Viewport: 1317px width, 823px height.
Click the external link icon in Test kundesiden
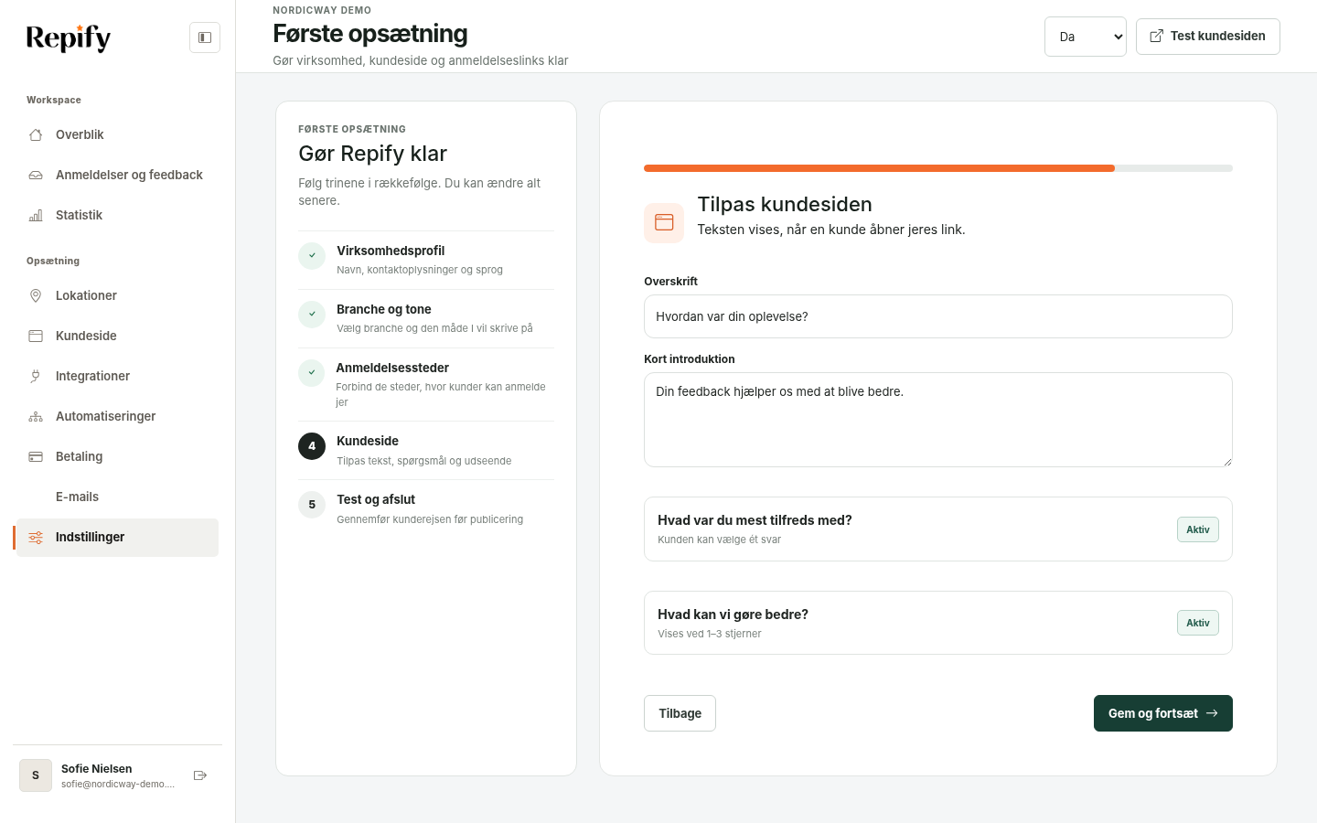(x=1156, y=36)
